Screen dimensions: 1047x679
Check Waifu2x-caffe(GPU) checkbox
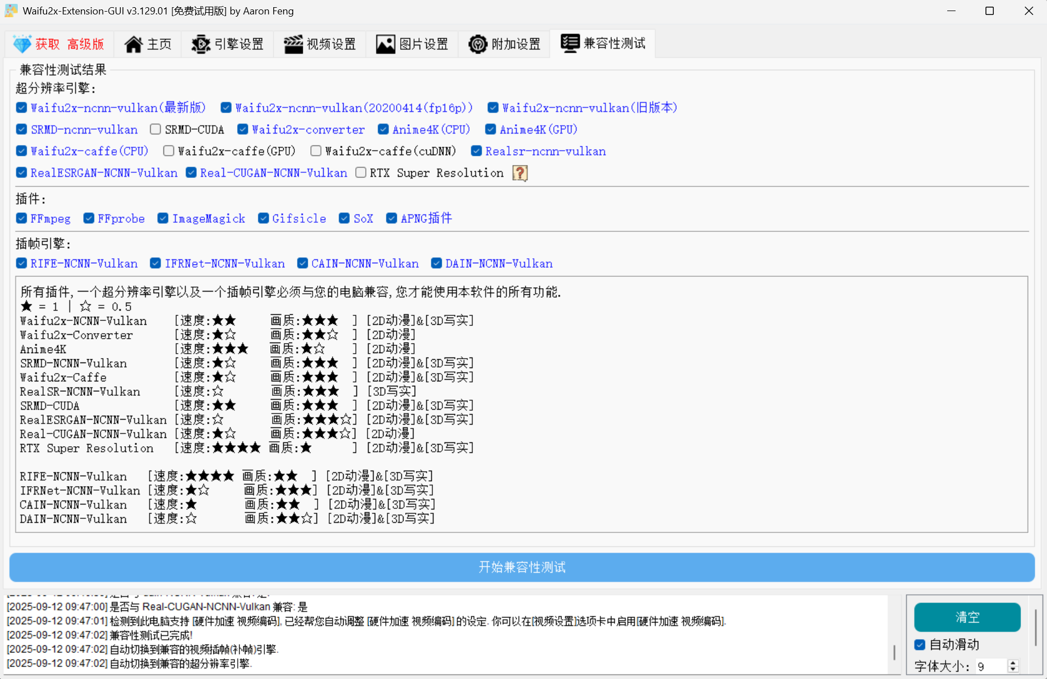click(x=168, y=151)
